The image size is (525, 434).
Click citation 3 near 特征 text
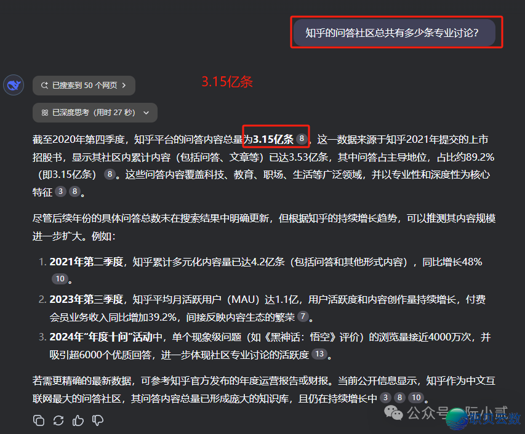coord(60,191)
